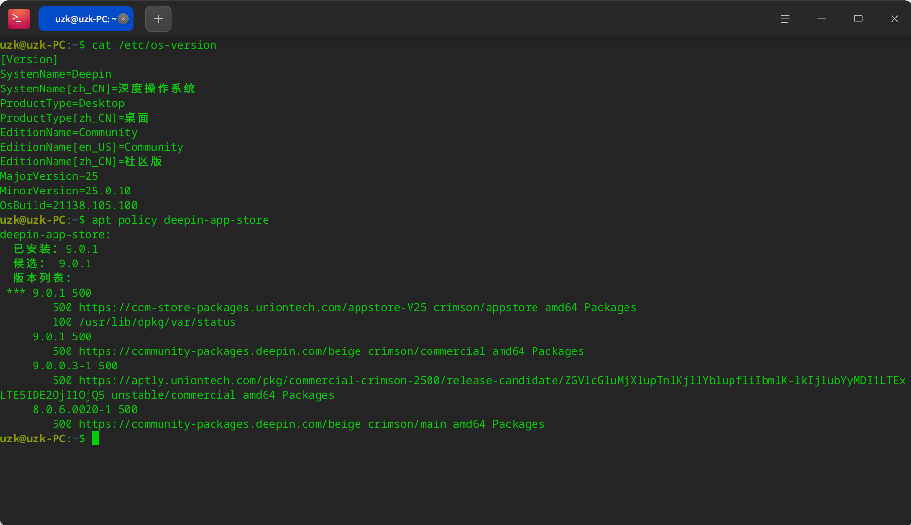Open the hamburger main menu

(x=785, y=19)
